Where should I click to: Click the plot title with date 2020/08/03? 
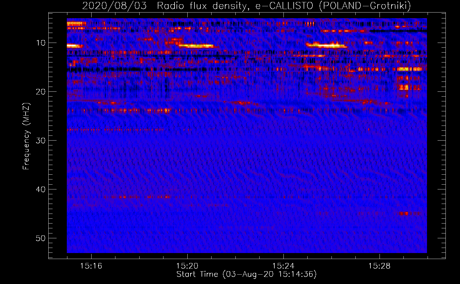pyautogui.click(x=246, y=6)
